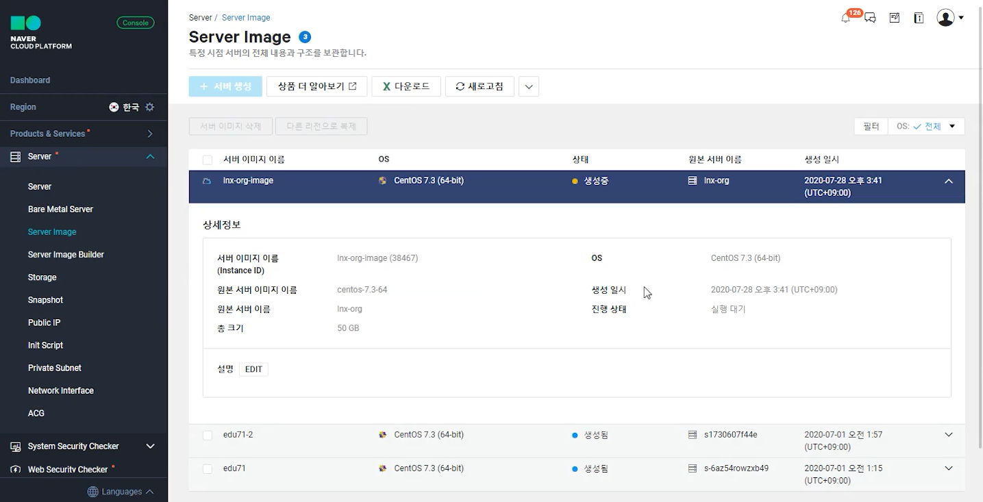Screen dimensions: 983x502
Task: Click the Server menu icon in sidebar
Action: (15, 157)
